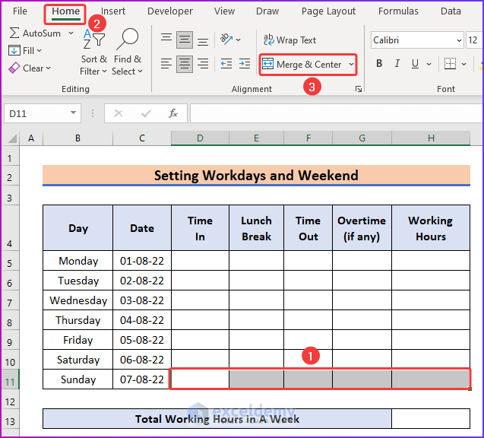Expand the Orientation dropdown arrow
The width and height of the screenshot is (484, 438).
click(238, 40)
